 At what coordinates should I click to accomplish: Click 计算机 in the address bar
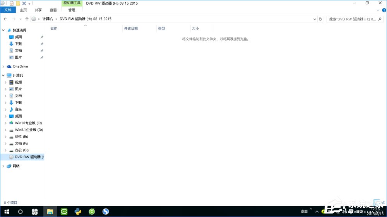point(47,19)
